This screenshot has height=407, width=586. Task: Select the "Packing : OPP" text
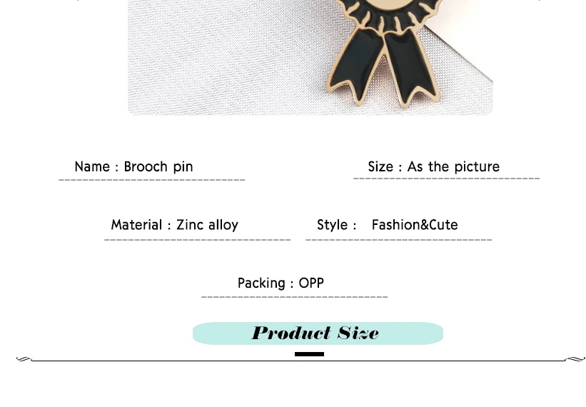(x=281, y=283)
